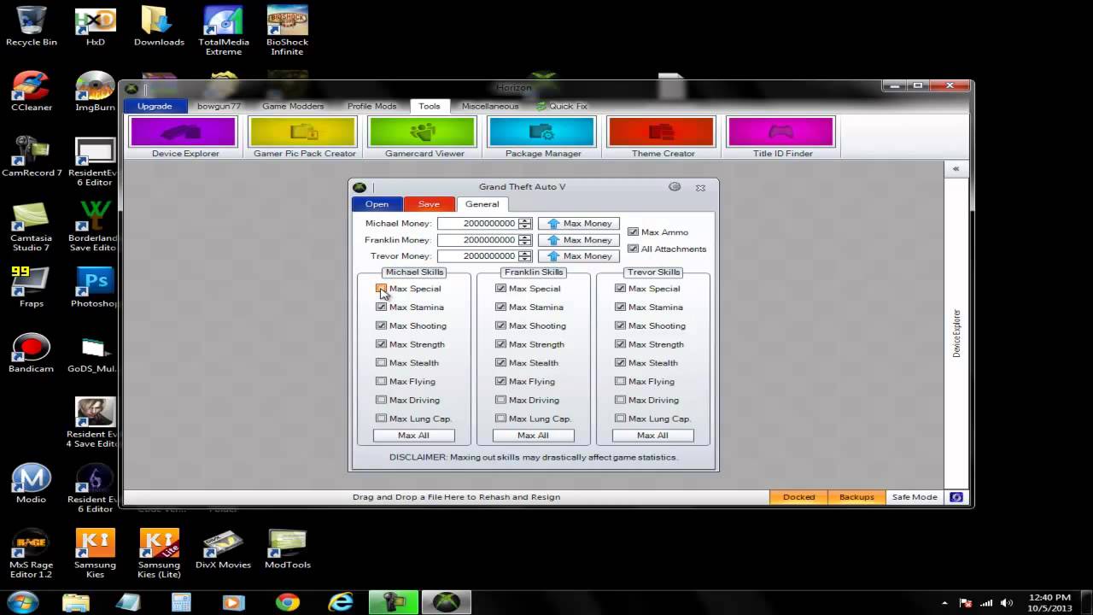
Task: Open Internet Explorer from the taskbar
Action: 341,602
